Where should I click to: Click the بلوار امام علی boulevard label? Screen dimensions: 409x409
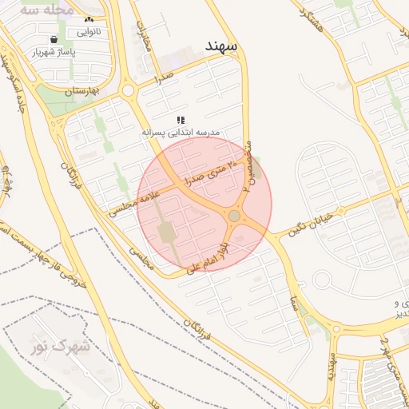[x=208, y=259]
